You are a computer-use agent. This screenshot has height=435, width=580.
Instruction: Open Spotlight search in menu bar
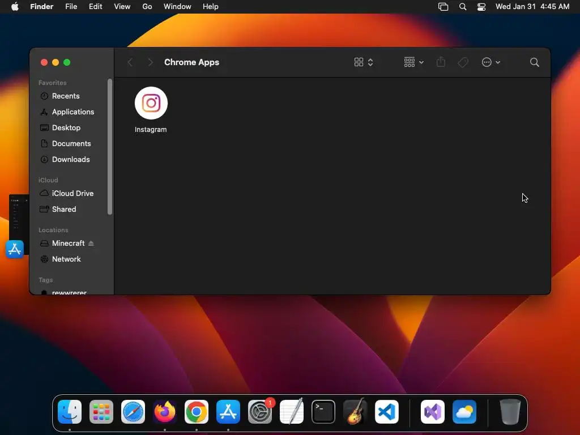[462, 7]
